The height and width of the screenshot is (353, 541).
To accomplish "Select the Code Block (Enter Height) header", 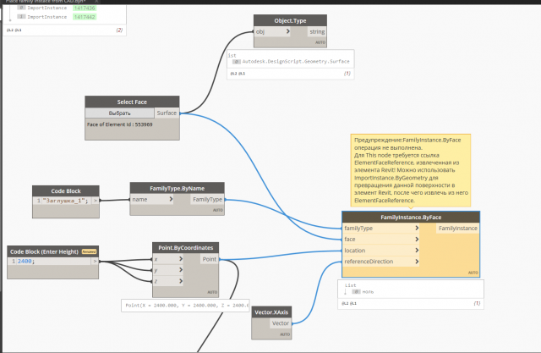I will click(52, 251).
